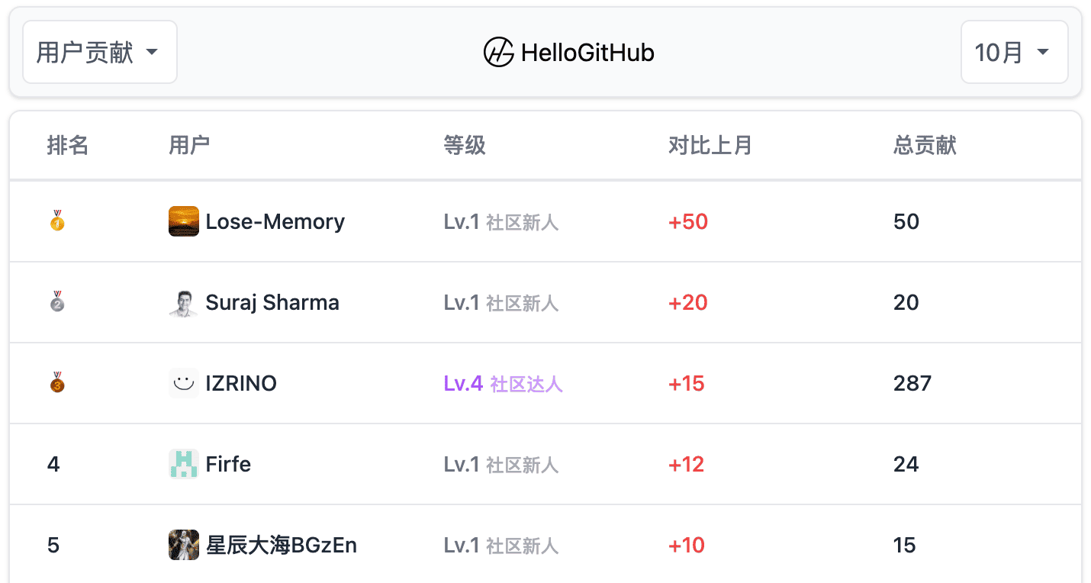Open the 用户贡献 dropdown
Screen dimensions: 1091x583
100,52
